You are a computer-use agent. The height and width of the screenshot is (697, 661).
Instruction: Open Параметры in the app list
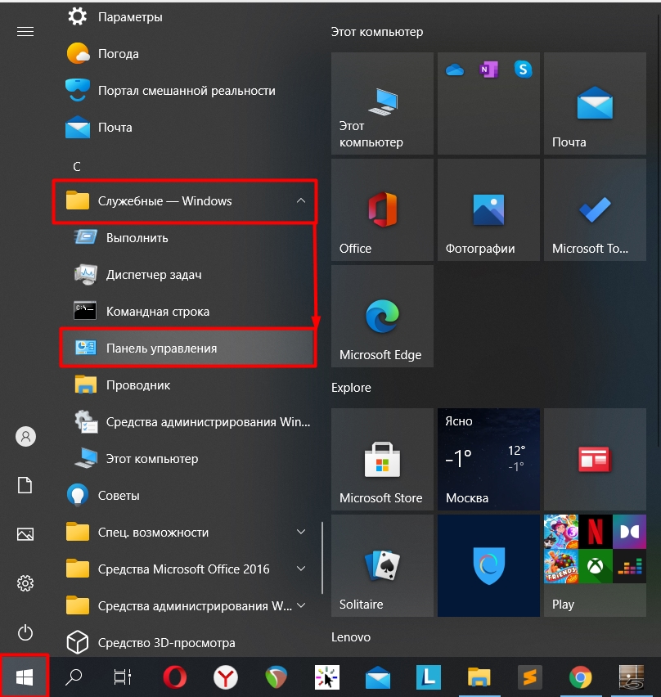pos(185,17)
